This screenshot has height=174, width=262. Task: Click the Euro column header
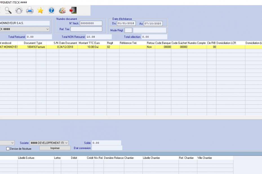tap(100, 43)
